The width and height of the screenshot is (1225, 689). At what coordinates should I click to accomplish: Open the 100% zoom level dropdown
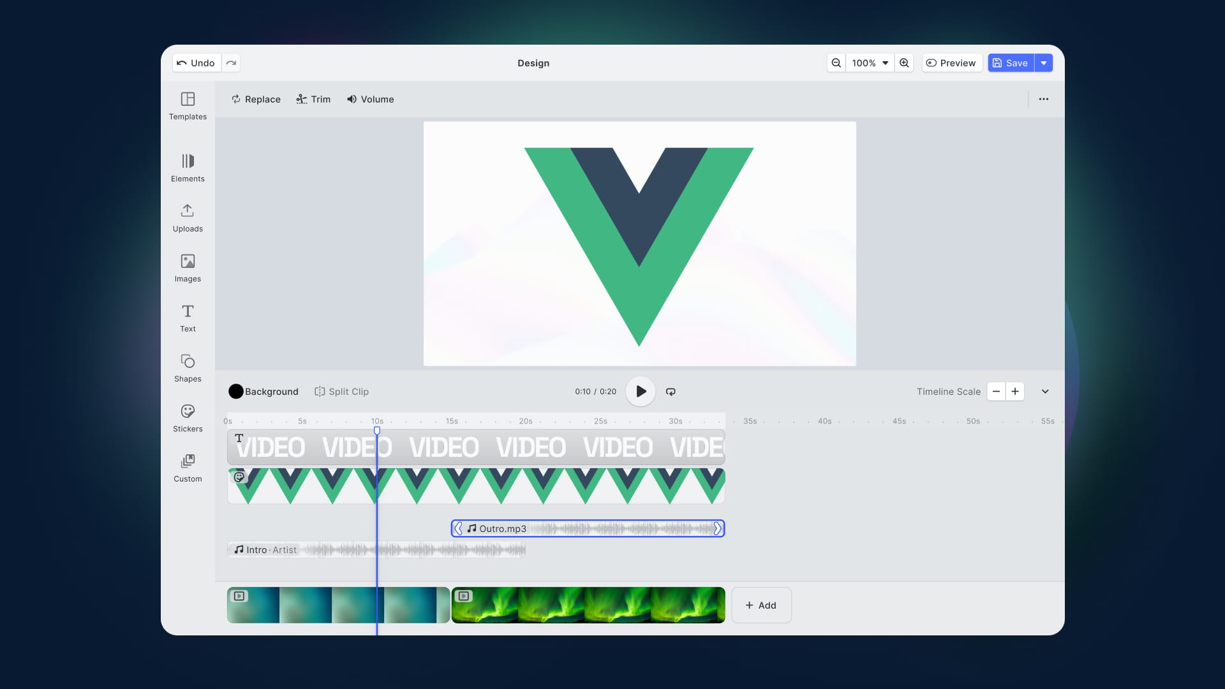(x=870, y=63)
